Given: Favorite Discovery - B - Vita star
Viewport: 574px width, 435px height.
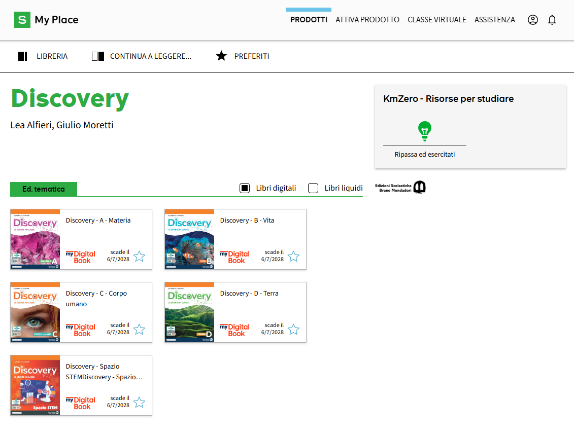Looking at the screenshot, I should [x=293, y=257].
